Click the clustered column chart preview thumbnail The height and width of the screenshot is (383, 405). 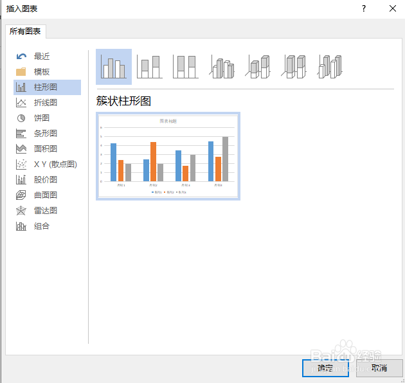[x=168, y=156]
